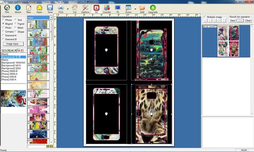Enable the Multiple image checkbox
Image resolution: width=254 pixels, height=152 pixels.
(x=205, y=17)
